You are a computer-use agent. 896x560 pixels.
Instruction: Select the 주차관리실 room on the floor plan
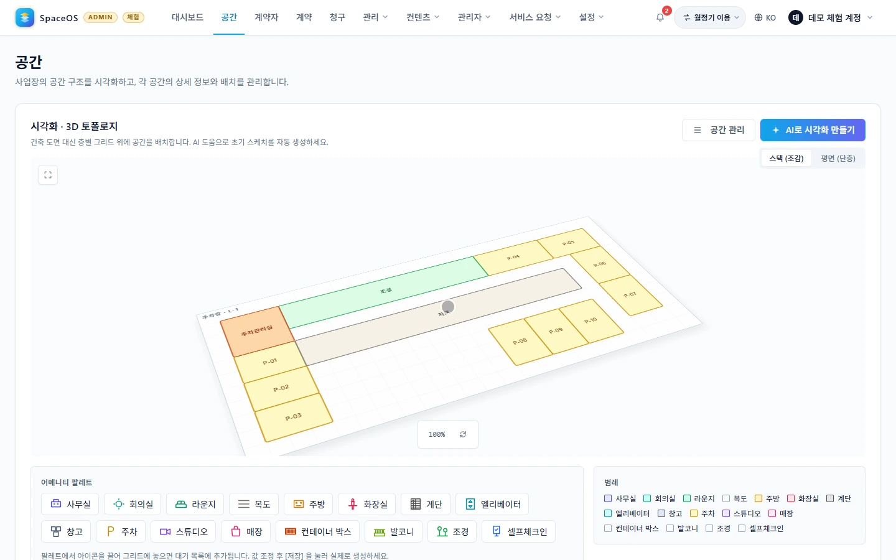click(x=257, y=331)
